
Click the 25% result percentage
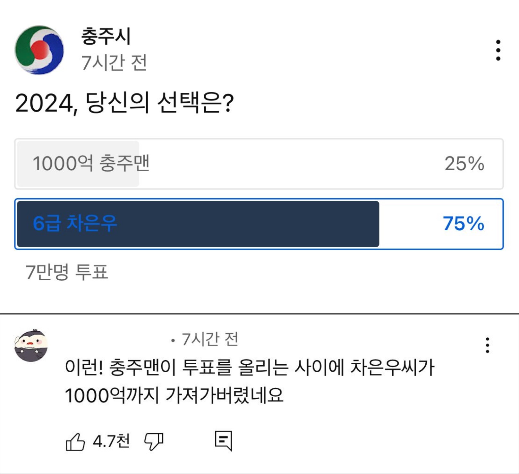(x=464, y=164)
